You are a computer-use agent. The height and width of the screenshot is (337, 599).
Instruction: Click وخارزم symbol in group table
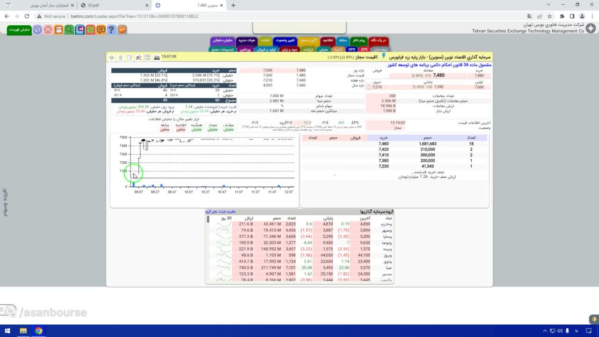point(386,224)
